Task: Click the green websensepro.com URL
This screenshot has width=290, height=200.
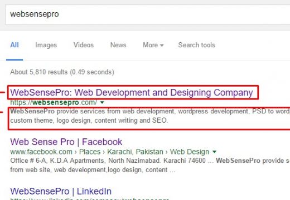Action: 54,102
